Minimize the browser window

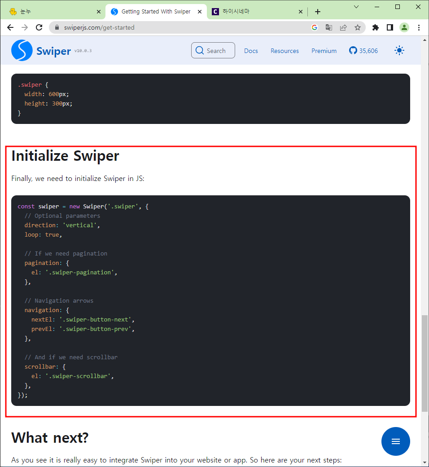[377, 7]
